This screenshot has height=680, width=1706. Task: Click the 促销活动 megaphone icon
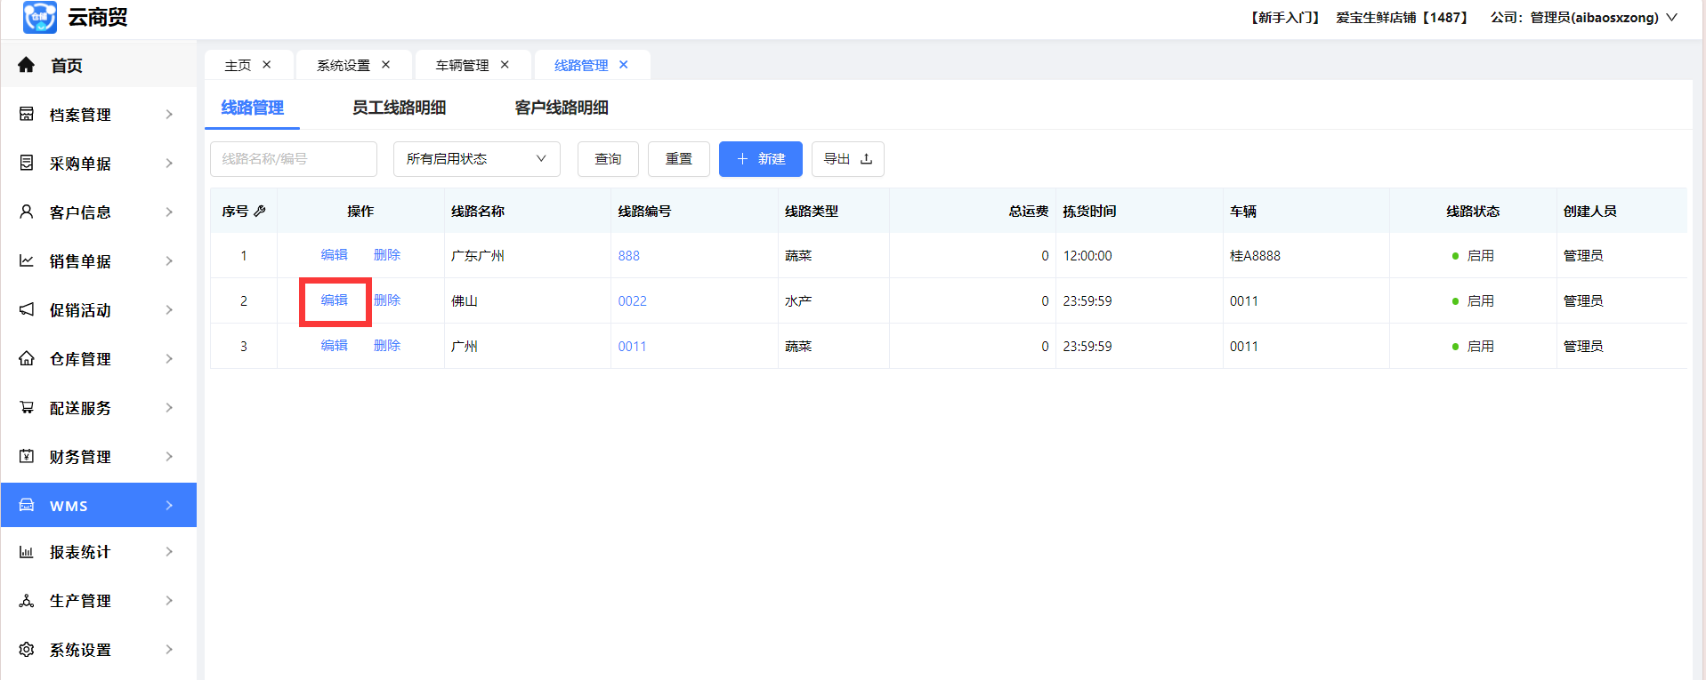coord(27,309)
